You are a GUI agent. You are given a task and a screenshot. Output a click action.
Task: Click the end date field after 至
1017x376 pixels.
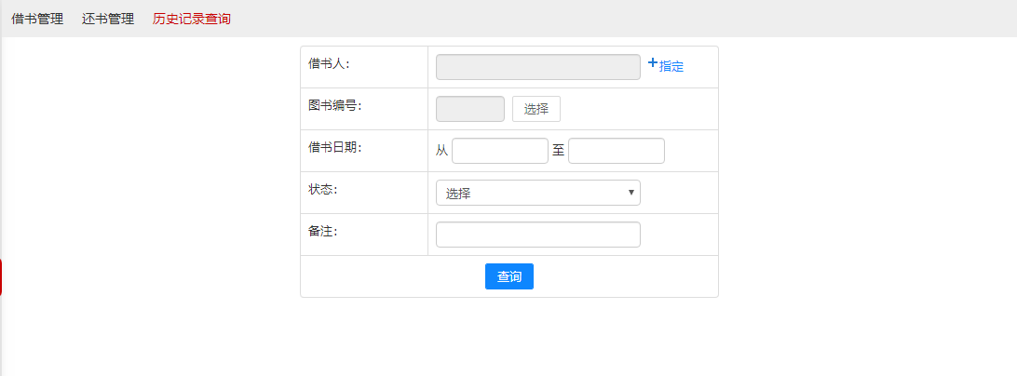(616, 151)
